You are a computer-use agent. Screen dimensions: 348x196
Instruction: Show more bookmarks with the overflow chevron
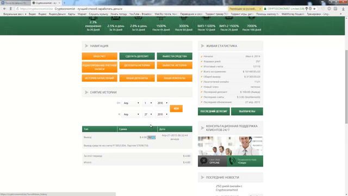point(341,14)
